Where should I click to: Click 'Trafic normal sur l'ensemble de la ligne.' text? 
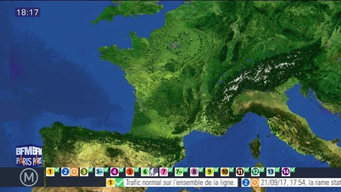[181, 183]
